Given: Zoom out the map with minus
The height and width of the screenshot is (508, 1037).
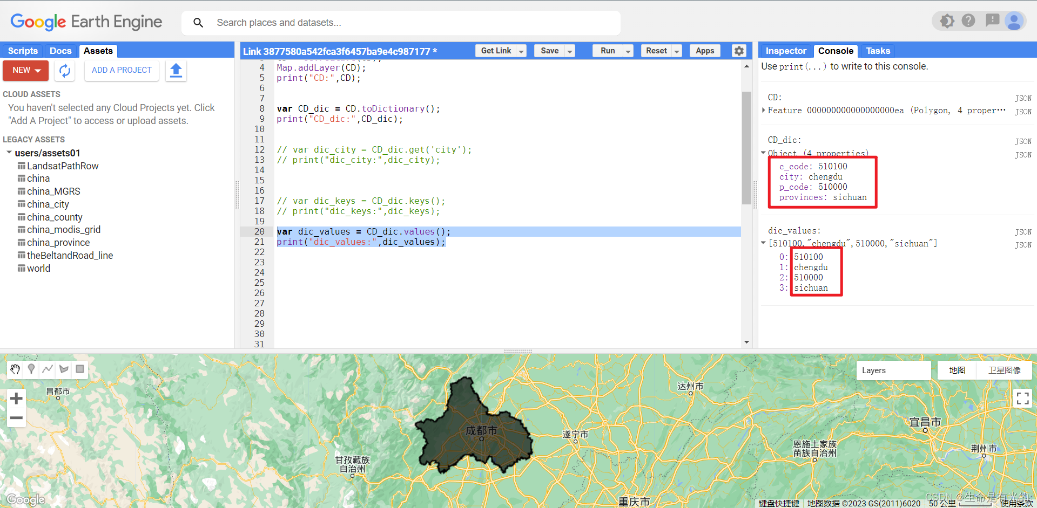Looking at the screenshot, I should tap(16, 417).
